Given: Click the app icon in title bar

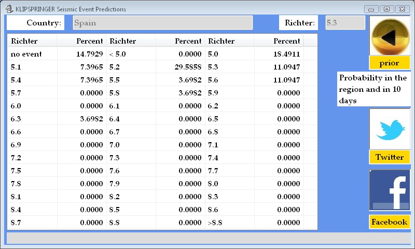Looking at the screenshot, I should 9,9.
